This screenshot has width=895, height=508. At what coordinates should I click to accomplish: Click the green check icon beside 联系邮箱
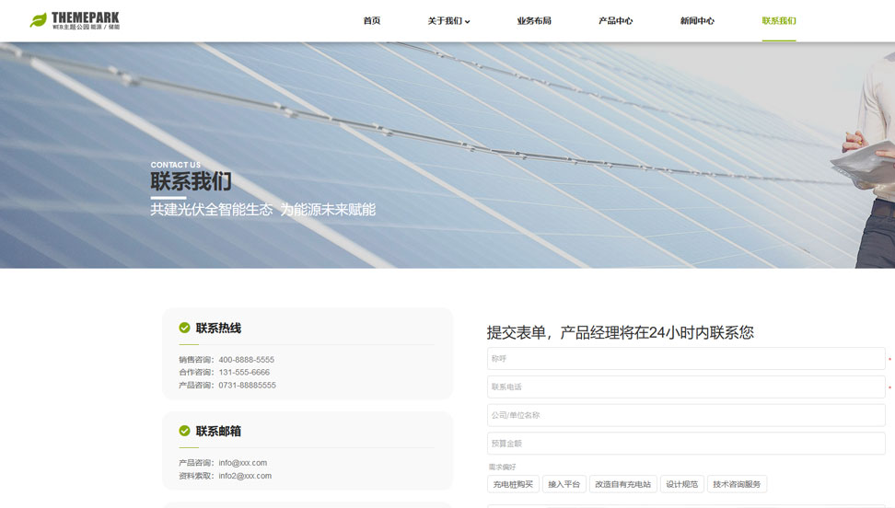click(184, 431)
